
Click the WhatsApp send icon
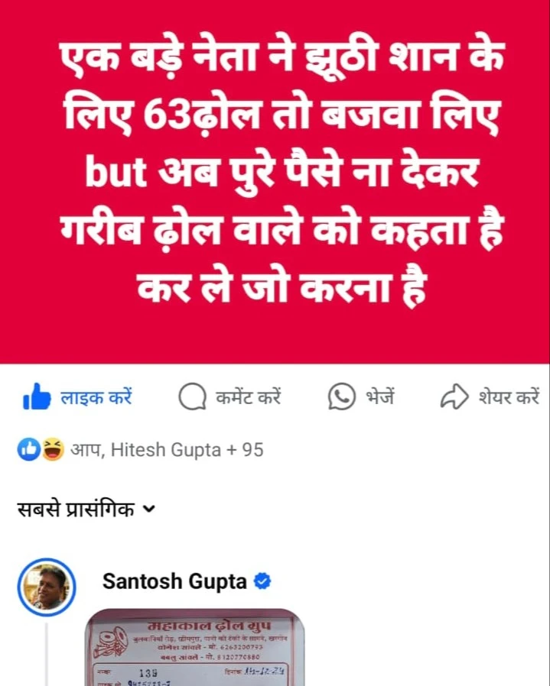coord(341,396)
